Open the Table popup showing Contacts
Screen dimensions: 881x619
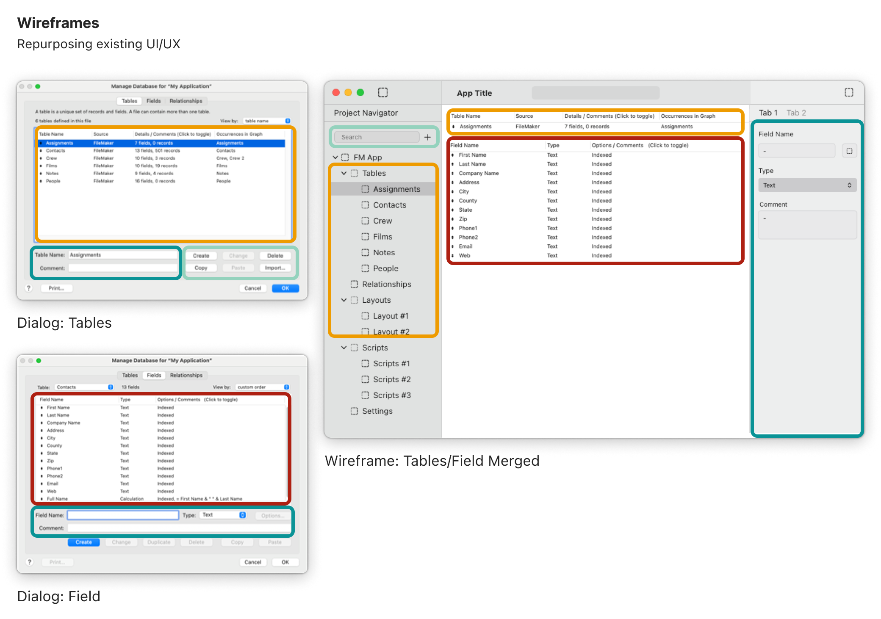click(84, 387)
